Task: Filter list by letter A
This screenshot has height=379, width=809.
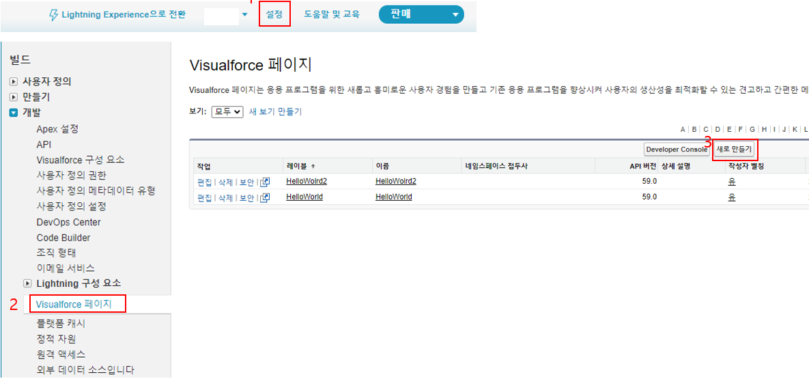Action: click(x=683, y=129)
